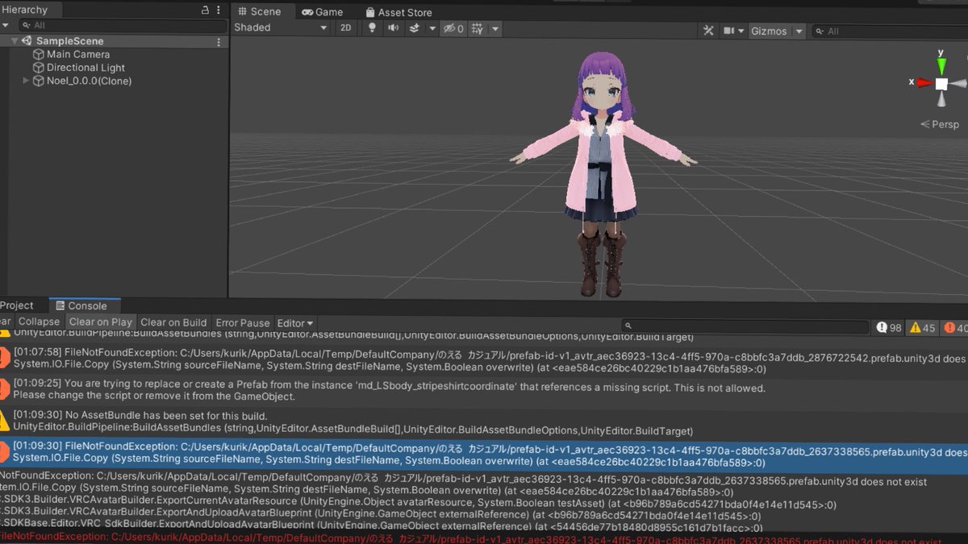Toggle Error Pause in Console
The width and height of the screenshot is (968, 544).
pos(243,322)
